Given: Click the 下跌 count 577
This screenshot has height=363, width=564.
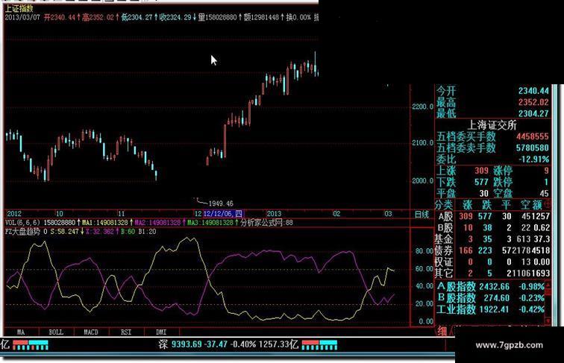Looking at the screenshot, I should [x=481, y=182].
